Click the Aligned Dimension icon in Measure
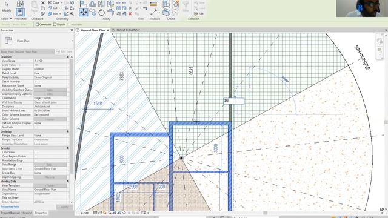 [x=153, y=4]
